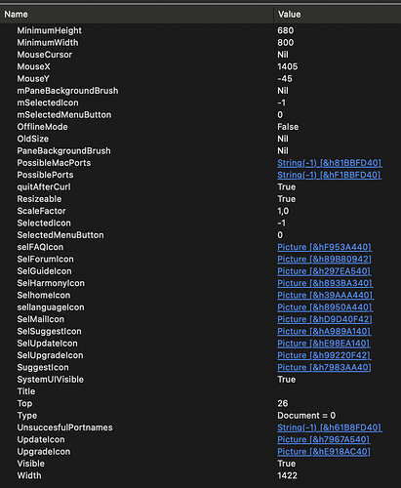
Task: Select the MinimumHeight row
Action: pos(200,30)
